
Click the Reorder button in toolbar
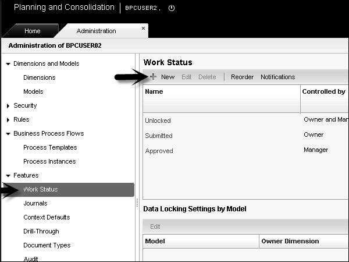[x=242, y=77]
